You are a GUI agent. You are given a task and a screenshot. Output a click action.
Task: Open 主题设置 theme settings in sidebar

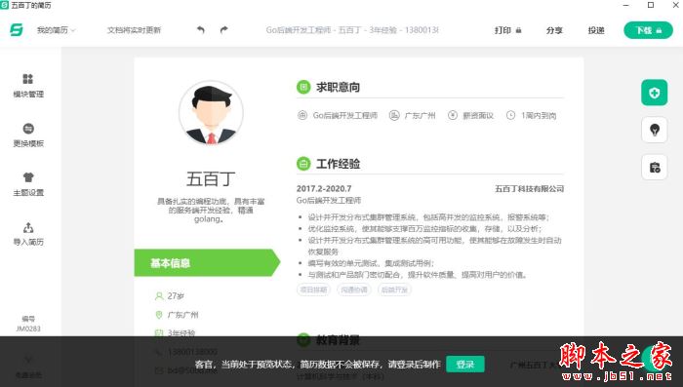(28, 184)
